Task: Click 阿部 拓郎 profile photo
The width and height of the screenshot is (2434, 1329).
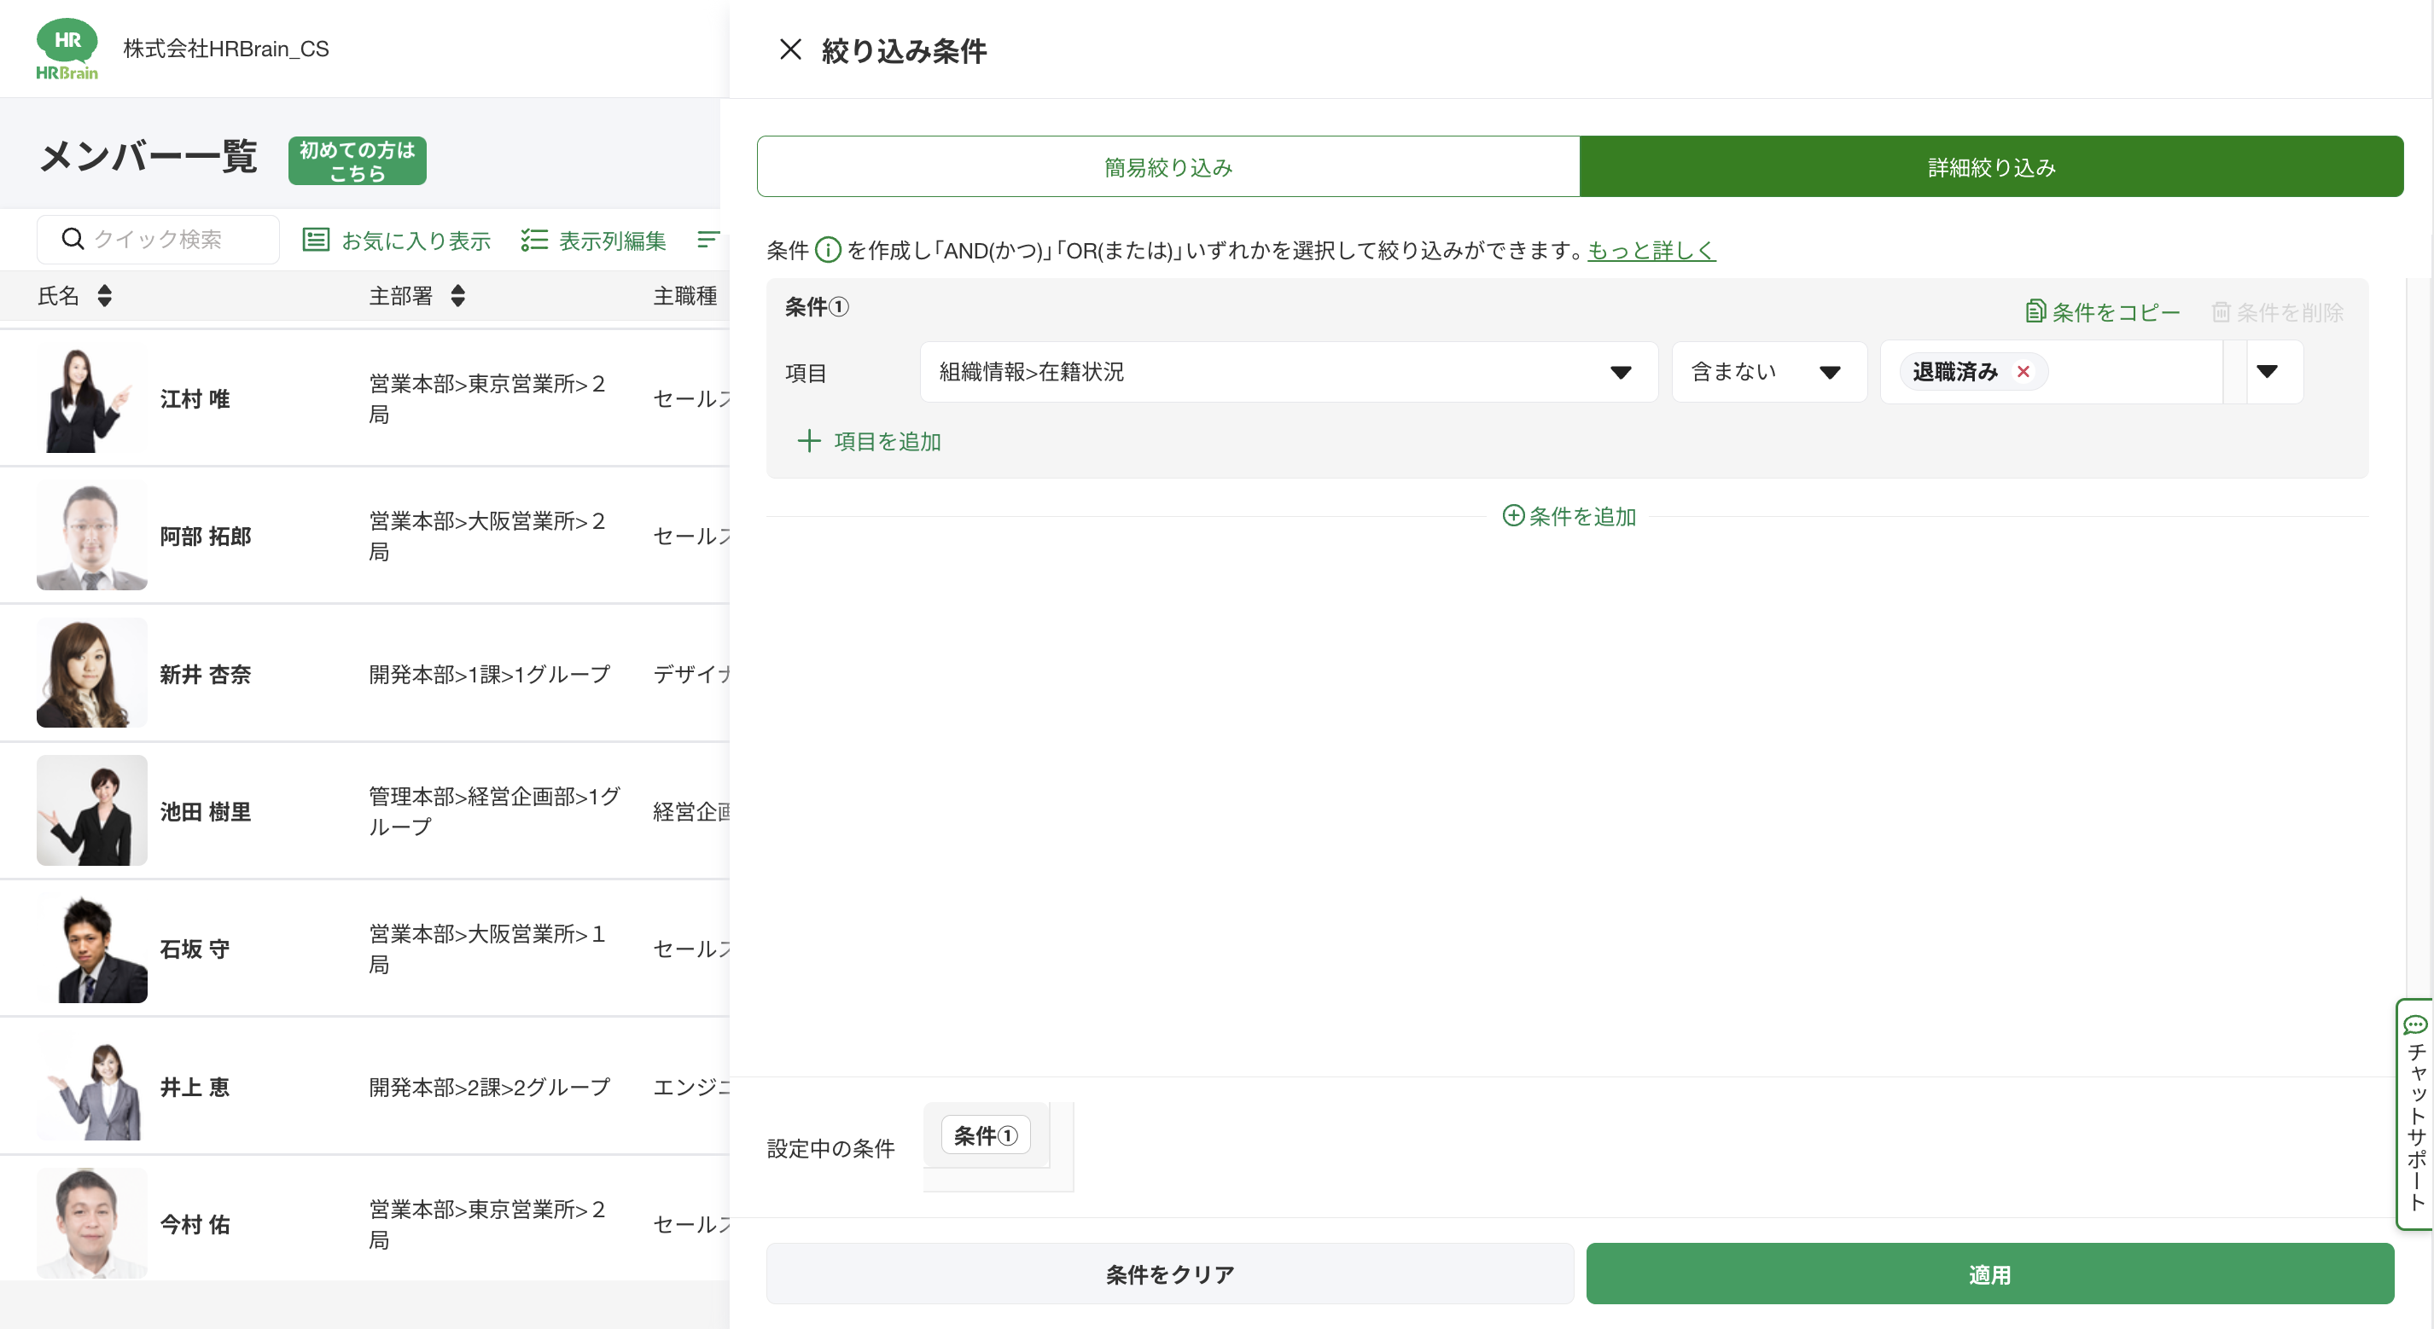Action: point(91,536)
